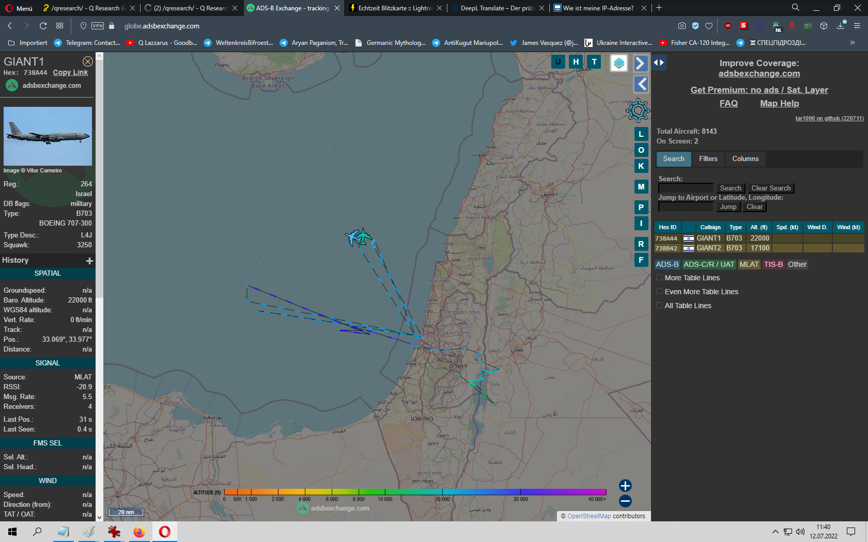Click the Clear Search button
The height and width of the screenshot is (542, 868).
tap(771, 188)
